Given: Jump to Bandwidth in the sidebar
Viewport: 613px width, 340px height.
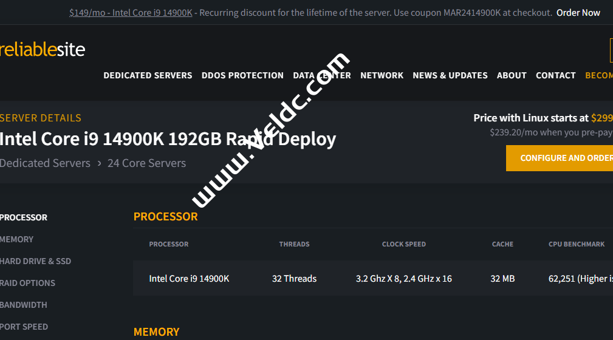Looking at the screenshot, I should tap(24, 305).
